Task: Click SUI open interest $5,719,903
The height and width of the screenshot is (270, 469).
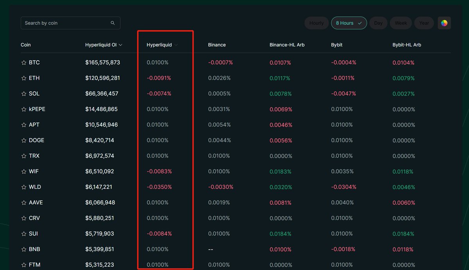Action: coord(100,234)
